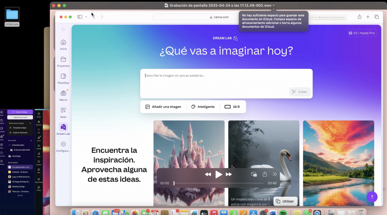Image resolution: width=387 pixels, height=215 pixels.
Task: Rewind the video playback
Action: point(208,174)
